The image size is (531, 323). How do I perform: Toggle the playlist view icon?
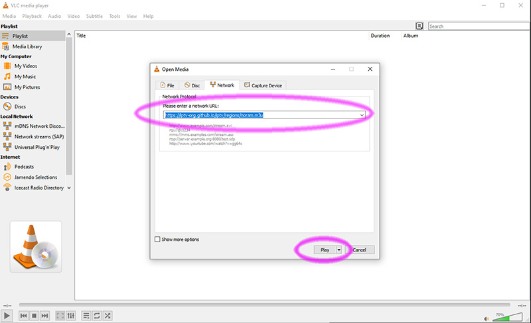86,316
